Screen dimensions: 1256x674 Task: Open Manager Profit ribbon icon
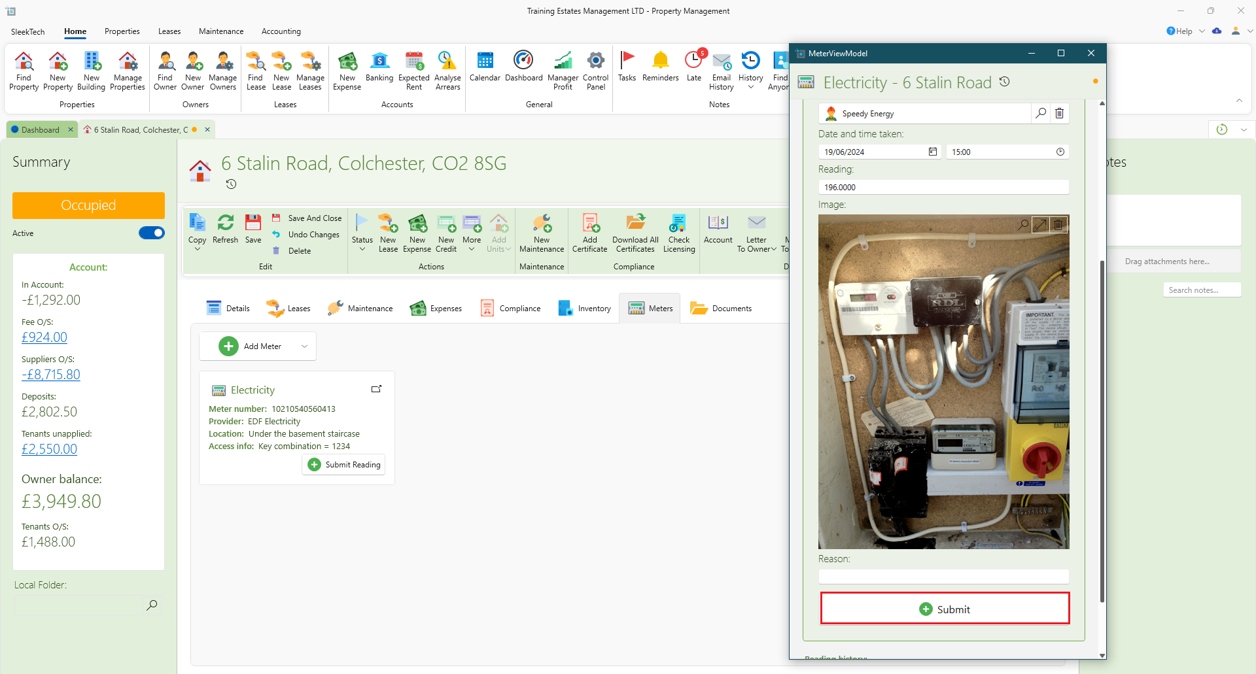[x=563, y=71]
